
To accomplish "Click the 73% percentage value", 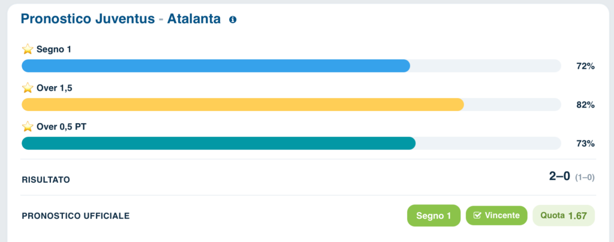I will click(x=585, y=143).
